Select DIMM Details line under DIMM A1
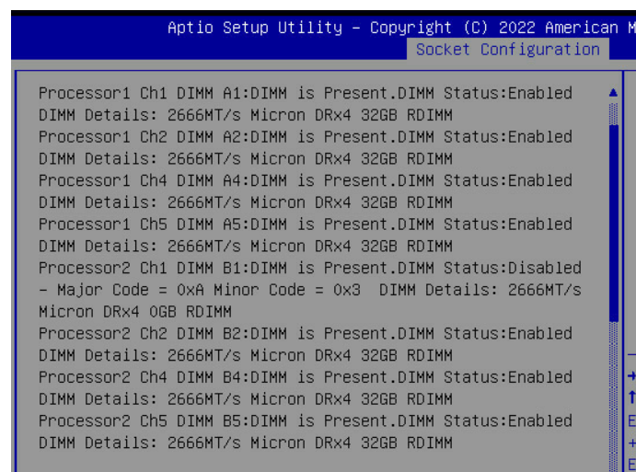 click(x=245, y=115)
